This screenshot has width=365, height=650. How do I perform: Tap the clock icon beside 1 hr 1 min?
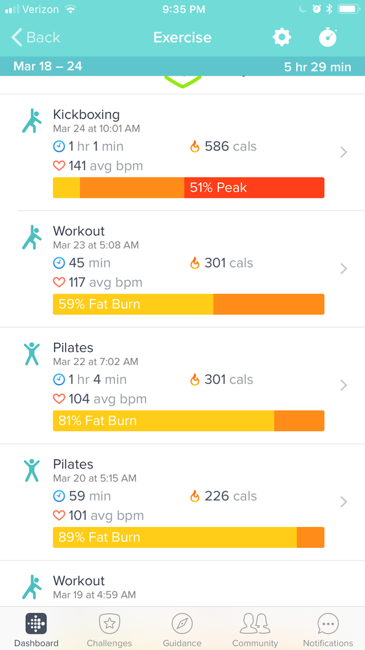(59, 146)
